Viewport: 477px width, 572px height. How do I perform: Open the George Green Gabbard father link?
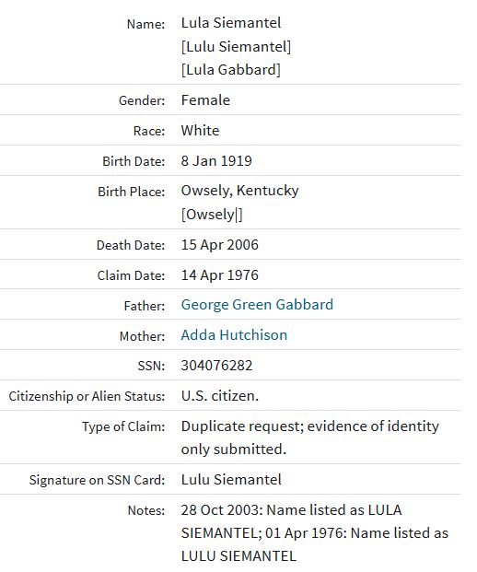tap(257, 305)
